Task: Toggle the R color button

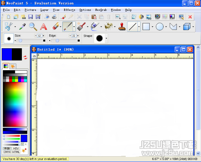Action: (x=26, y=144)
